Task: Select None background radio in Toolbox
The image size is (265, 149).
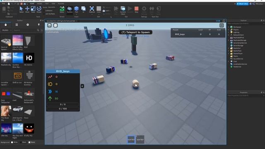Action: coord(29,142)
